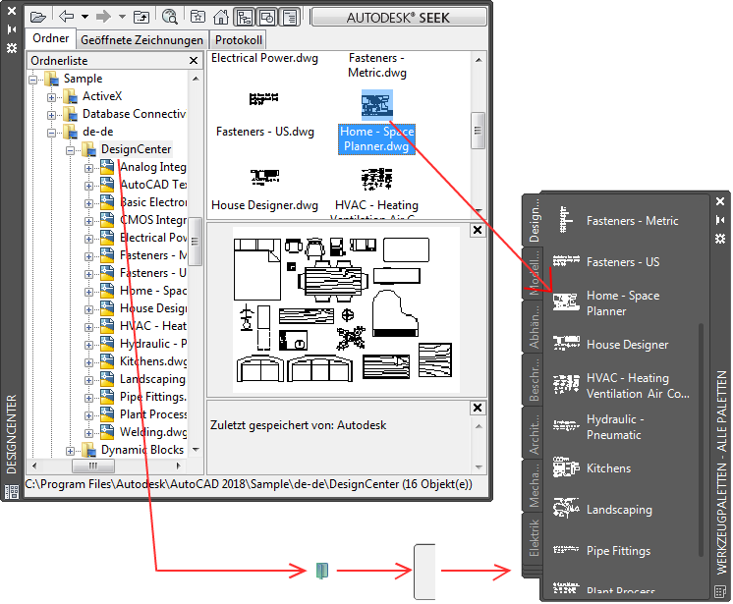Open the Elektrik palette tab
733x604 pixels.
(x=534, y=537)
